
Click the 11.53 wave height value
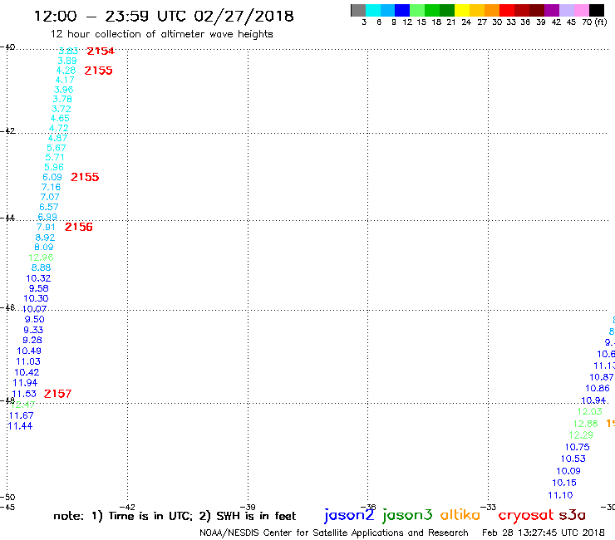(24, 394)
